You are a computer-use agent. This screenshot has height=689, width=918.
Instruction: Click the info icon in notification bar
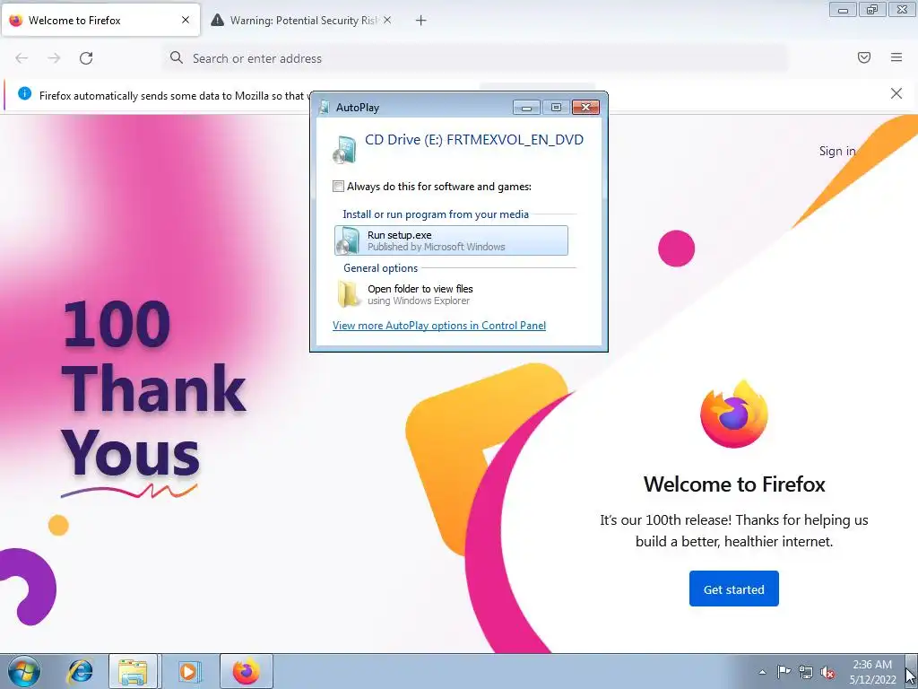pyautogui.click(x=24, y=93)
